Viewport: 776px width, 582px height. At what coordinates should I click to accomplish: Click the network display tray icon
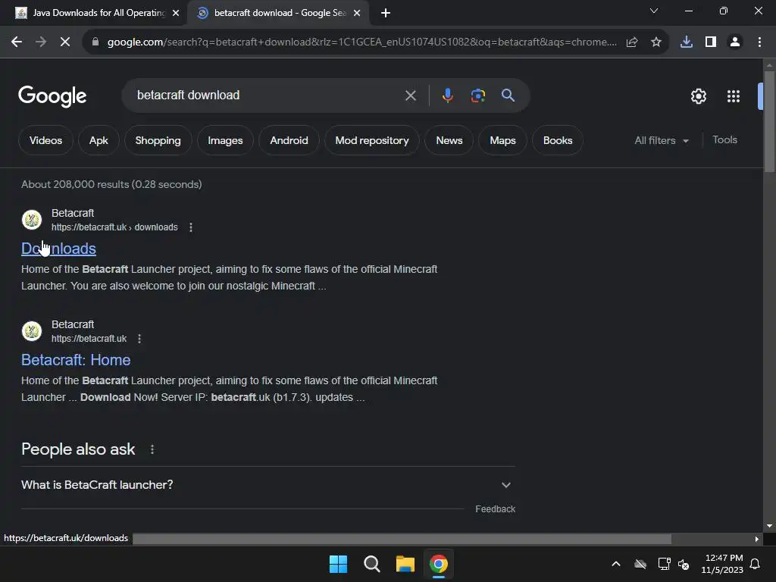(664, 564)
